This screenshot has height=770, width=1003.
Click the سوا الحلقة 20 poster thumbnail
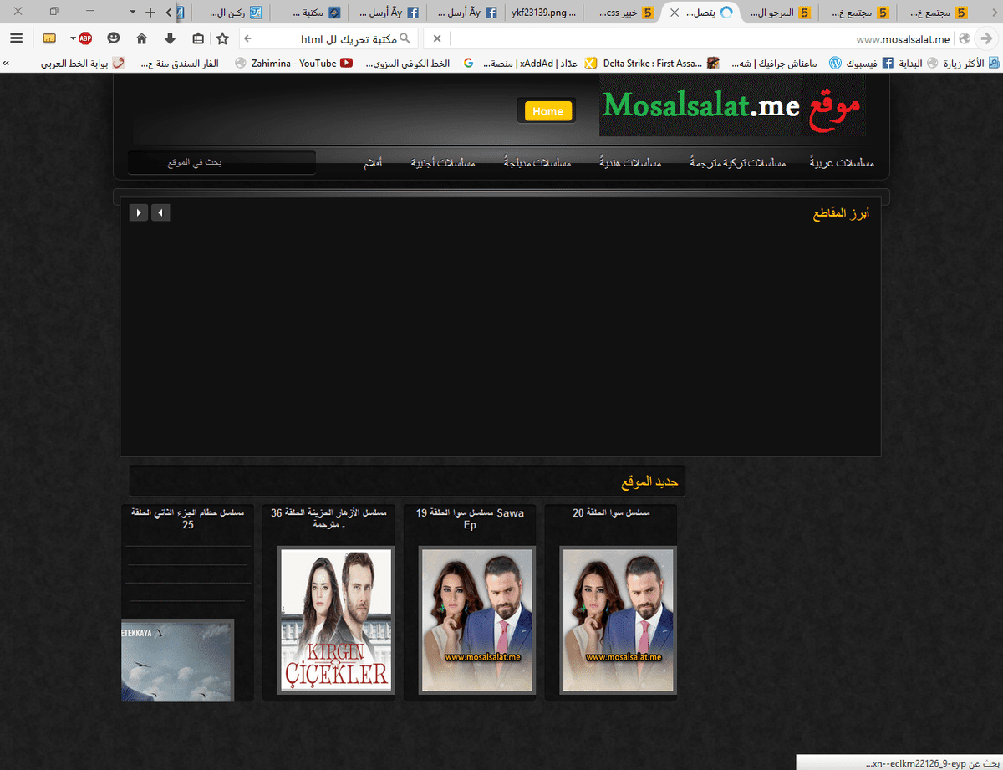[618, 620]
